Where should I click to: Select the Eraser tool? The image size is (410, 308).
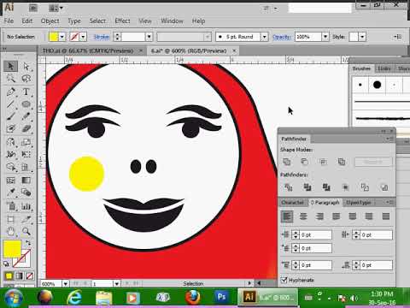[x=26, y=128]
